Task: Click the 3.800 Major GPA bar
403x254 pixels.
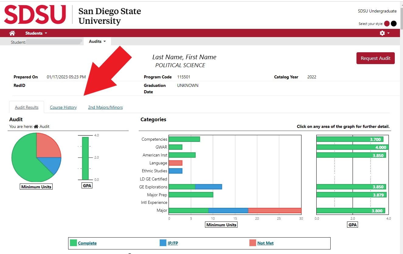Action: (351, 211)
